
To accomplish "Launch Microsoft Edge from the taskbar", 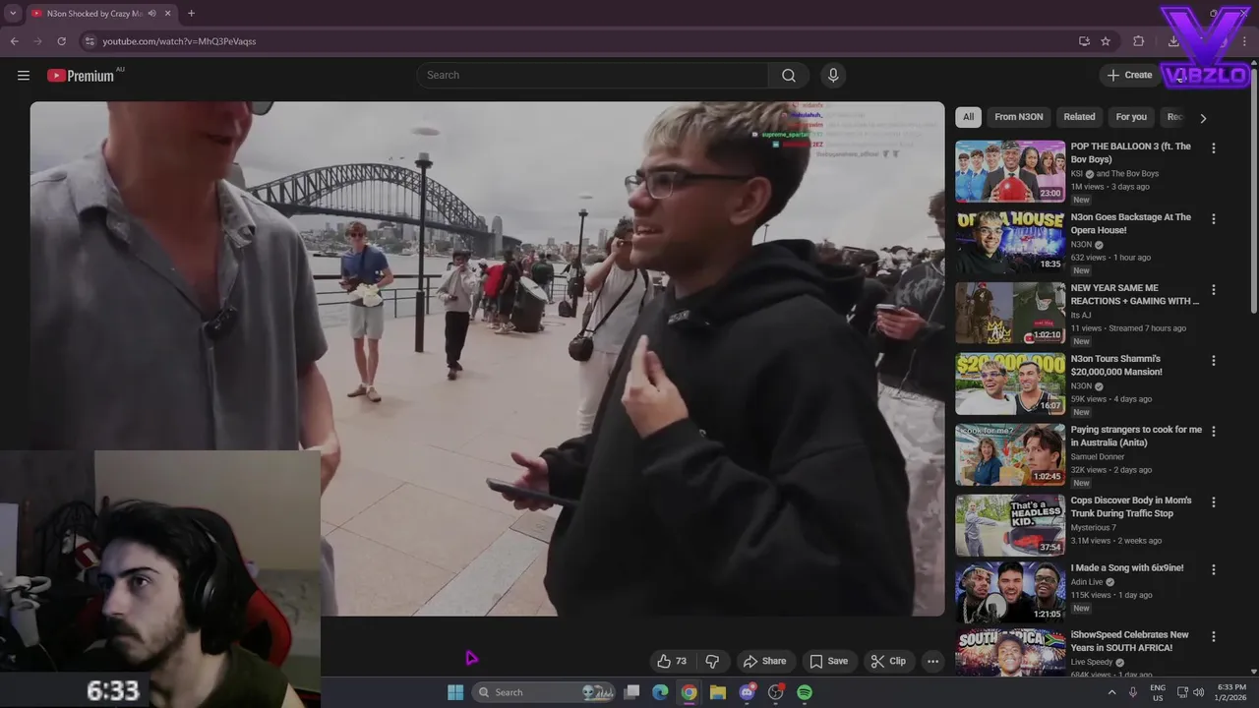I will pyautogui.click(x=660, y=692).
